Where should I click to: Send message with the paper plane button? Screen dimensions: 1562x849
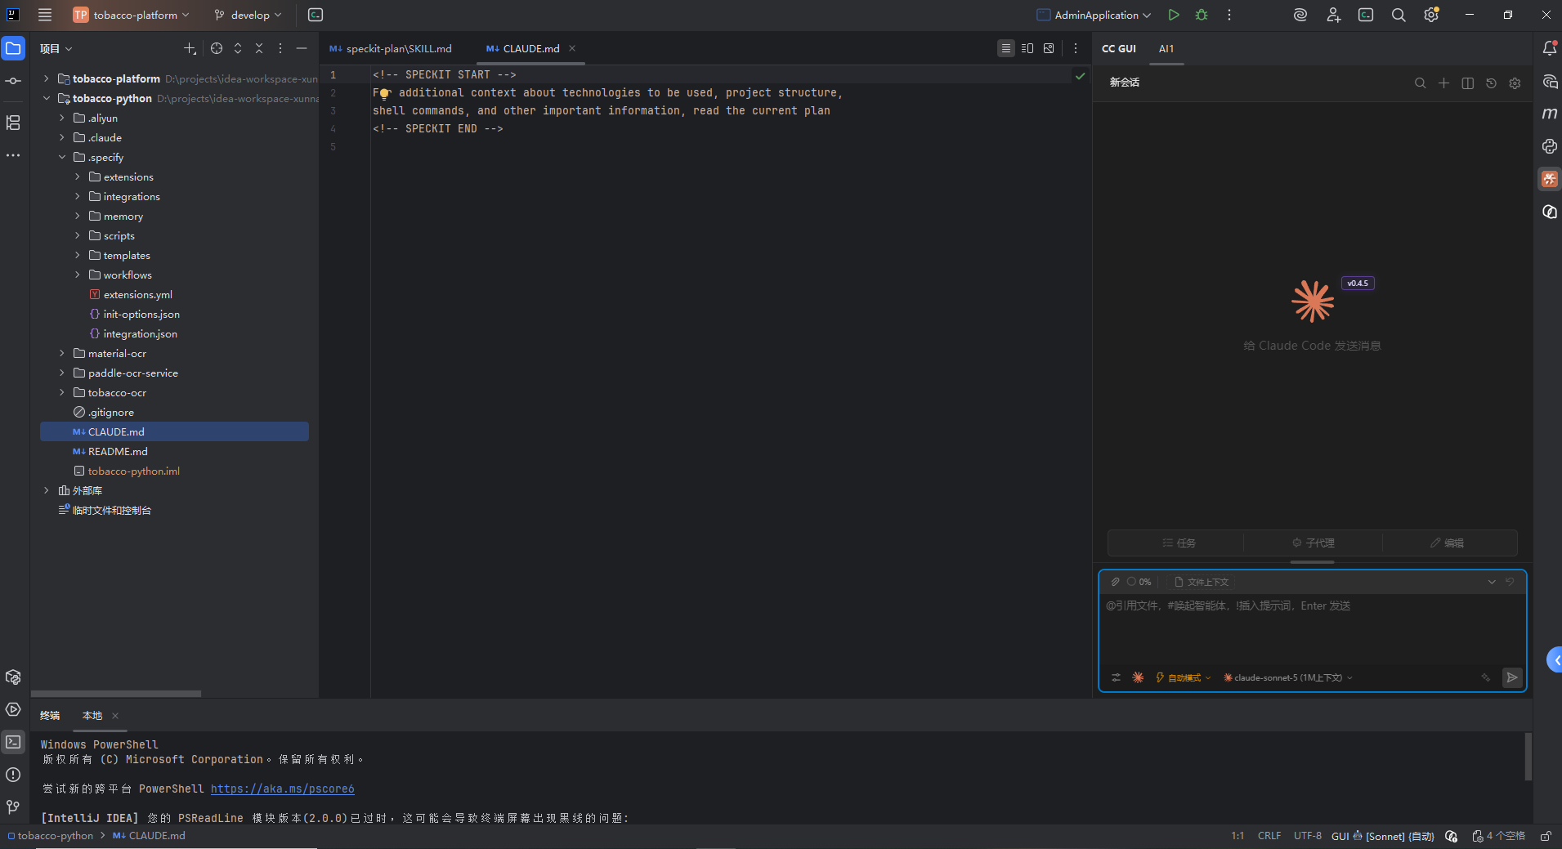point(1512,677)
